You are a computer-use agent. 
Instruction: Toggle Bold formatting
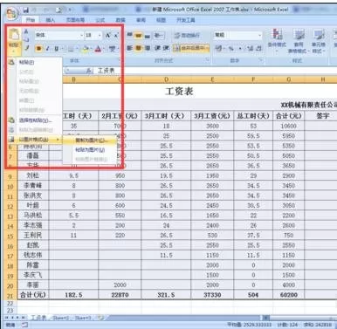click(38, 49)
